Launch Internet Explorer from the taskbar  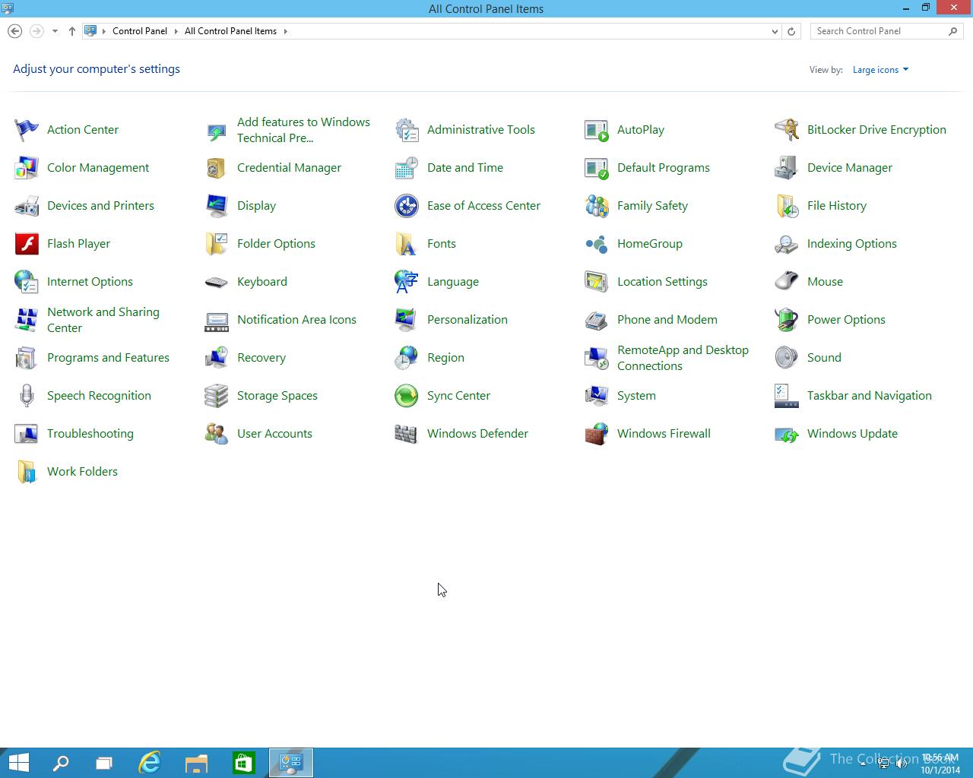150,763
